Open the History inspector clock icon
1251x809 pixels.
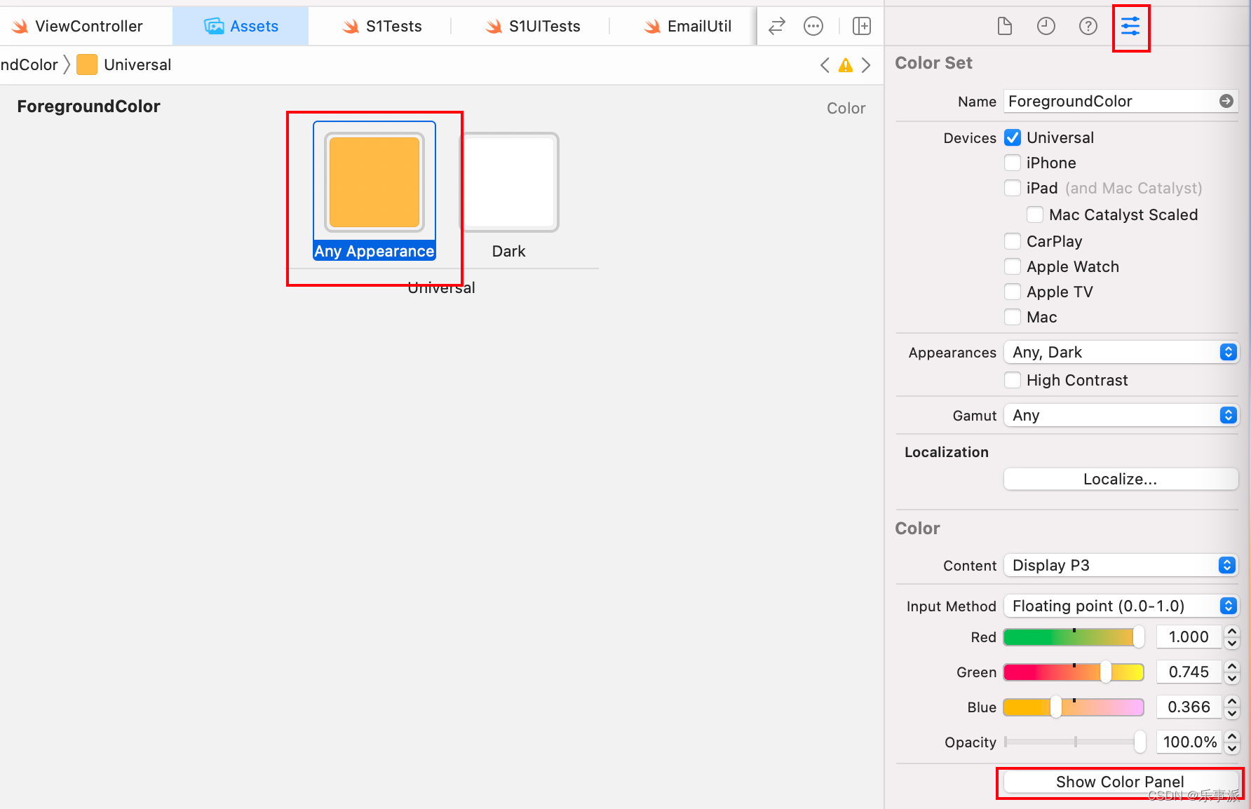point(1046,27)
